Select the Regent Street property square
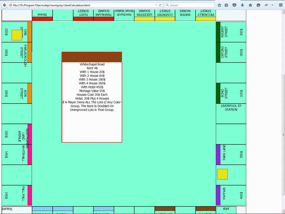The width and height of the screenshot is (285, 214). (x=231, y=32)
